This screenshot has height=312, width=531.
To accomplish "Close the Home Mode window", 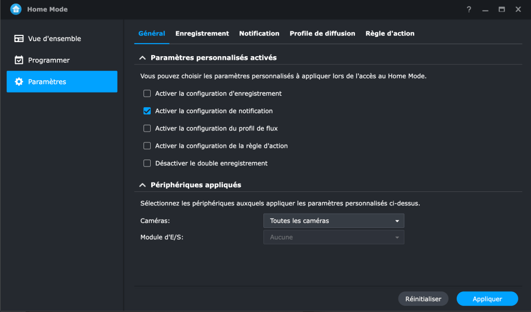I will pos(518,9).
